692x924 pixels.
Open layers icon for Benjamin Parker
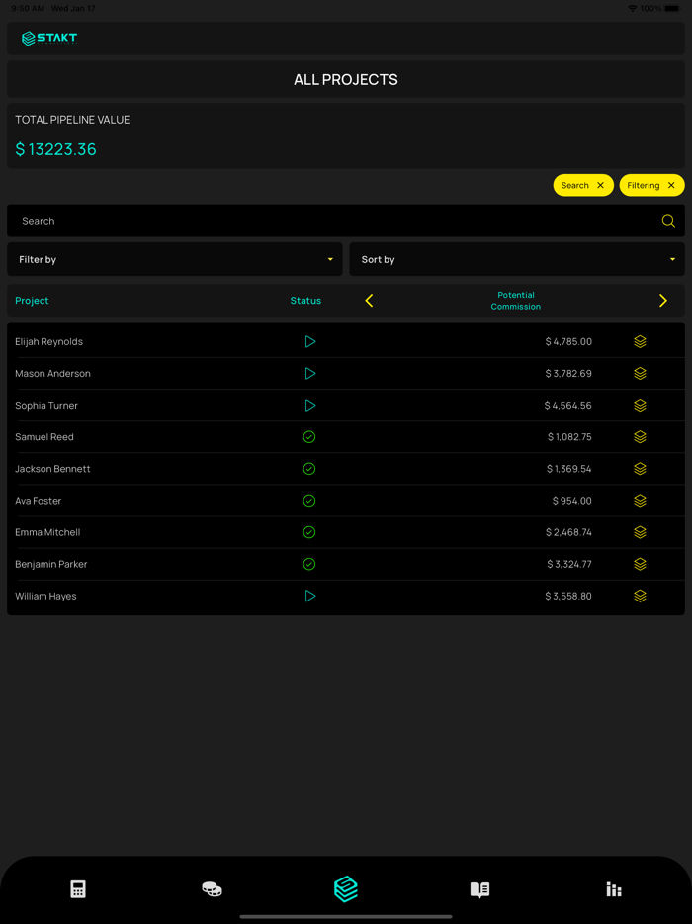pyautogui.click(x=641, y=565)
